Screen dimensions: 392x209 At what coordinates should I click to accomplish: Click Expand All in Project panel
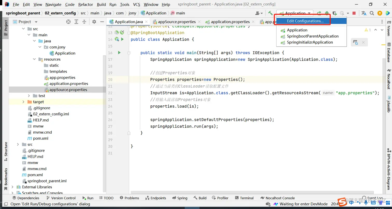point(76,22)
